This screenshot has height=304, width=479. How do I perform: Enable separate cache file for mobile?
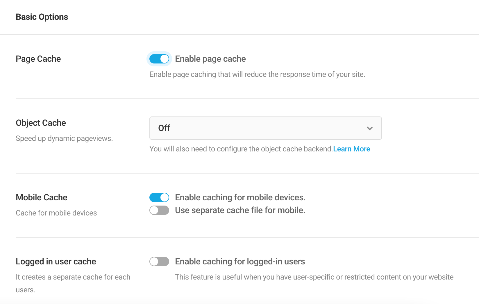(159, 210)
